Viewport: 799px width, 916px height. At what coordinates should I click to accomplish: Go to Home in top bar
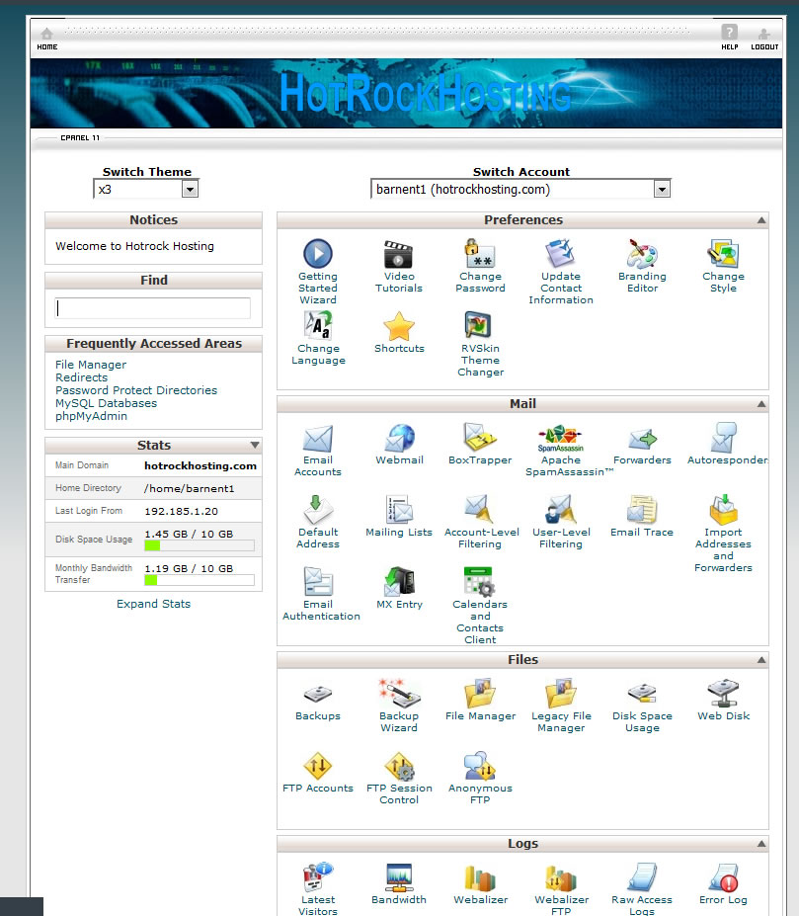click(x=47, y=39)
